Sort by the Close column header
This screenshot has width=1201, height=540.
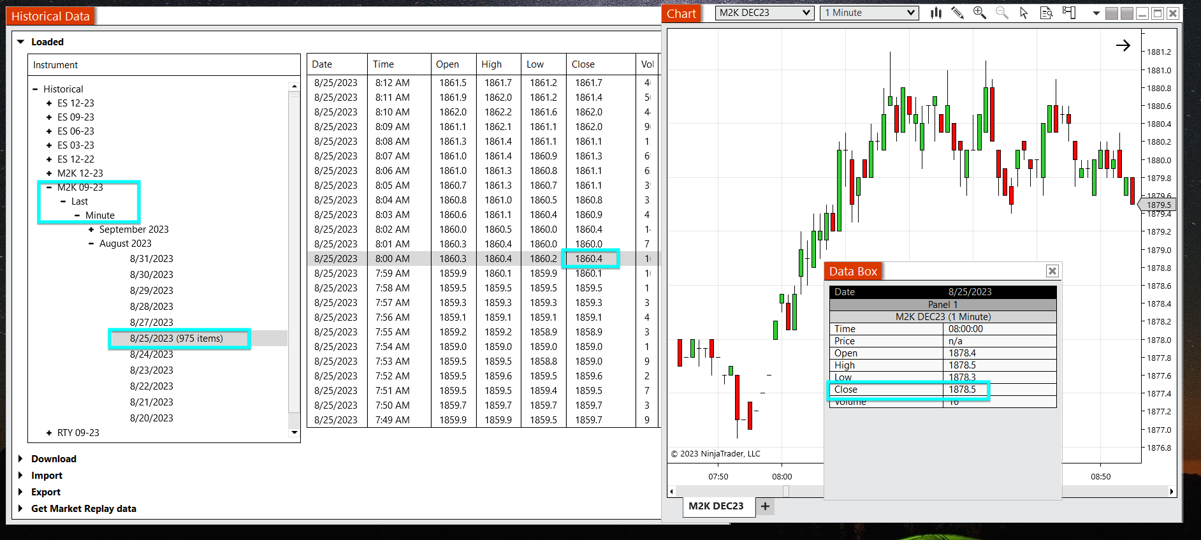pos(601,64)
